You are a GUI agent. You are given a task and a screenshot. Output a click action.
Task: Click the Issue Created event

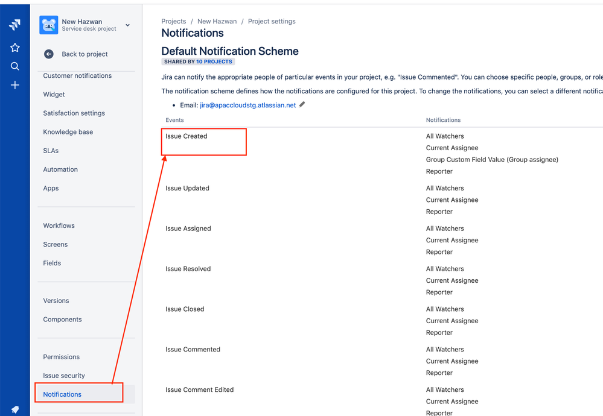pyautogui.click(x=186, y=136)
